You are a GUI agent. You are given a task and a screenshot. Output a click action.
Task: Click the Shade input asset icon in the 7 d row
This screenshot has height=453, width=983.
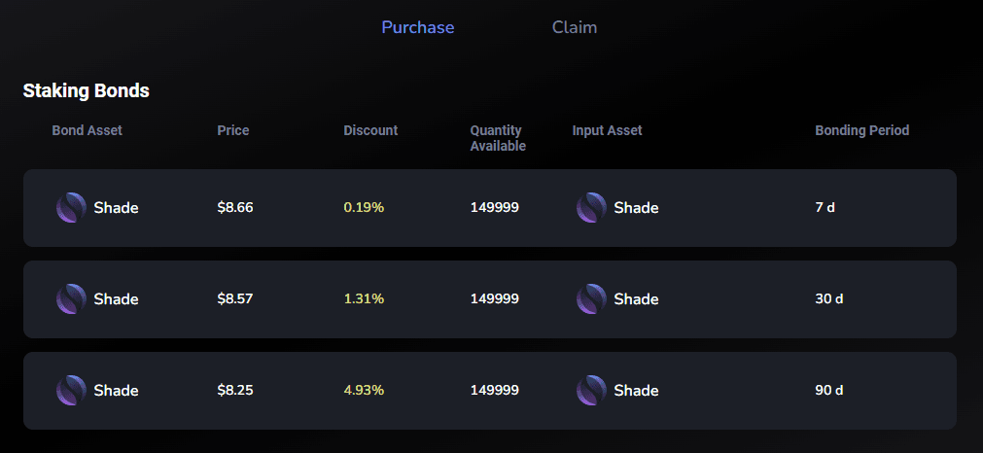coord(591,207)
